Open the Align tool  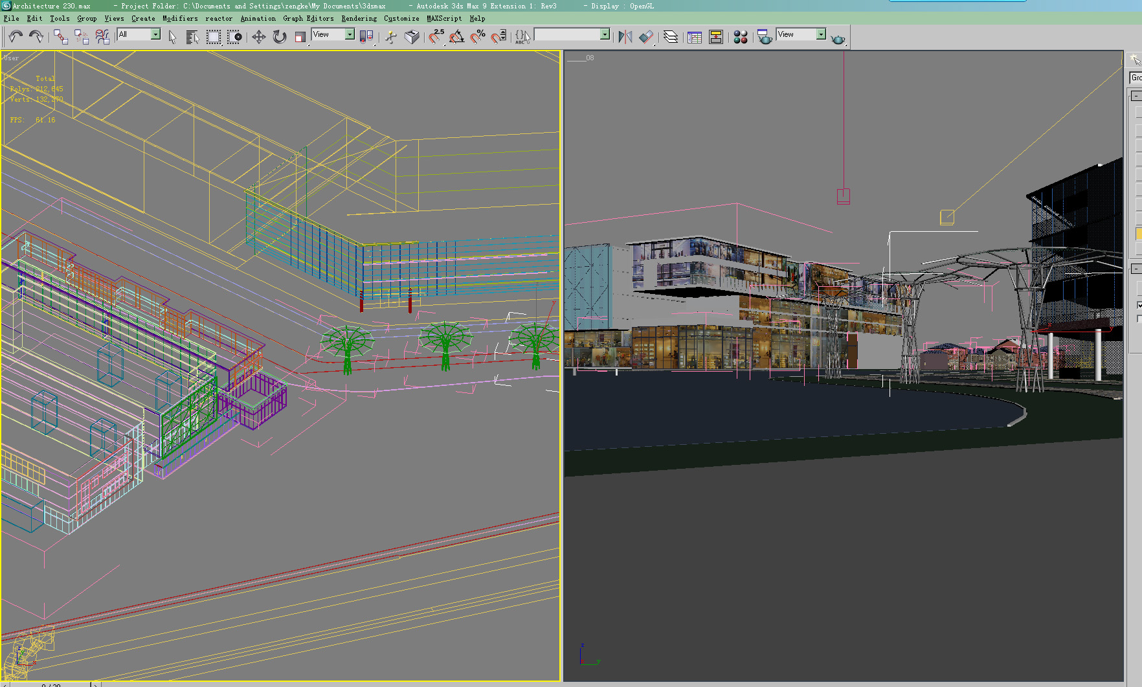[x=647, y=38]
